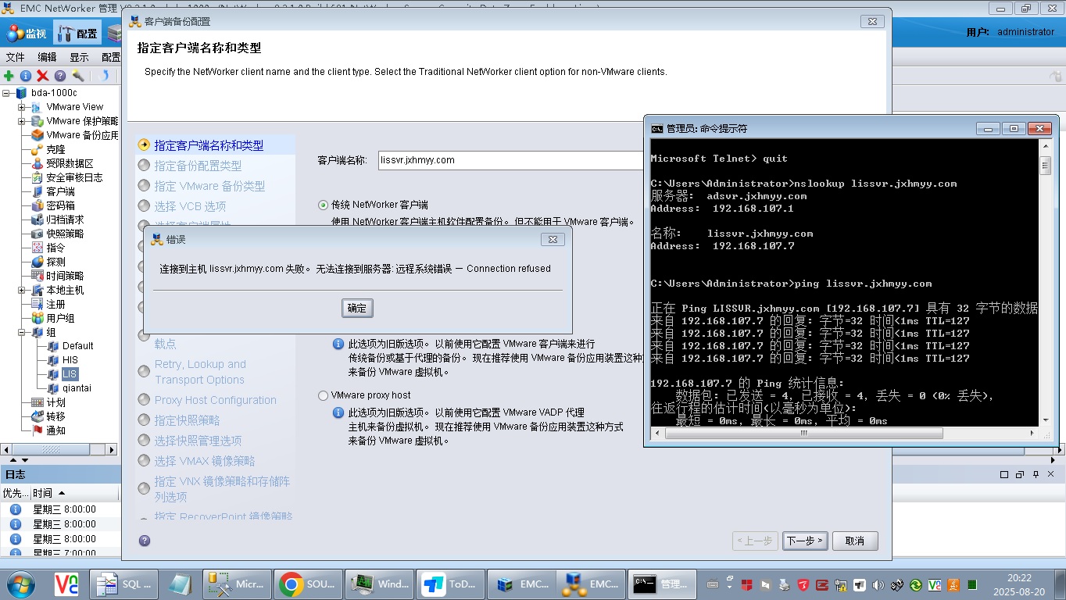Click the 探测 icon in tree
This screenshot has width=1066, height=600.
[38, 262]
